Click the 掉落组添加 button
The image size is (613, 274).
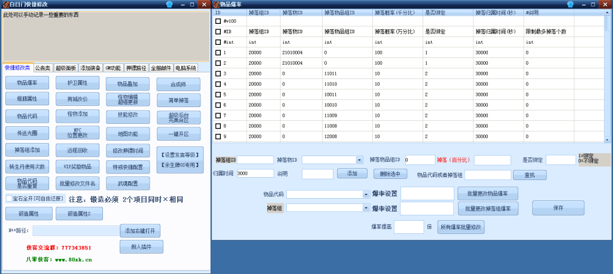click(28, 150)
